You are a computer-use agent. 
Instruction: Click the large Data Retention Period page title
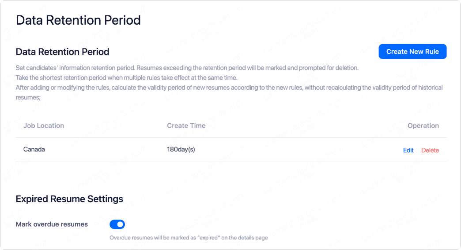point(78,20)
